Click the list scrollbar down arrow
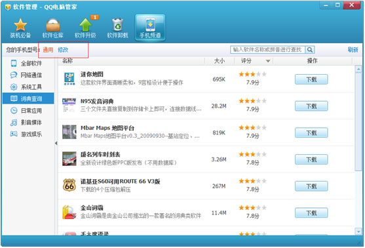 [x=358, y=232]
